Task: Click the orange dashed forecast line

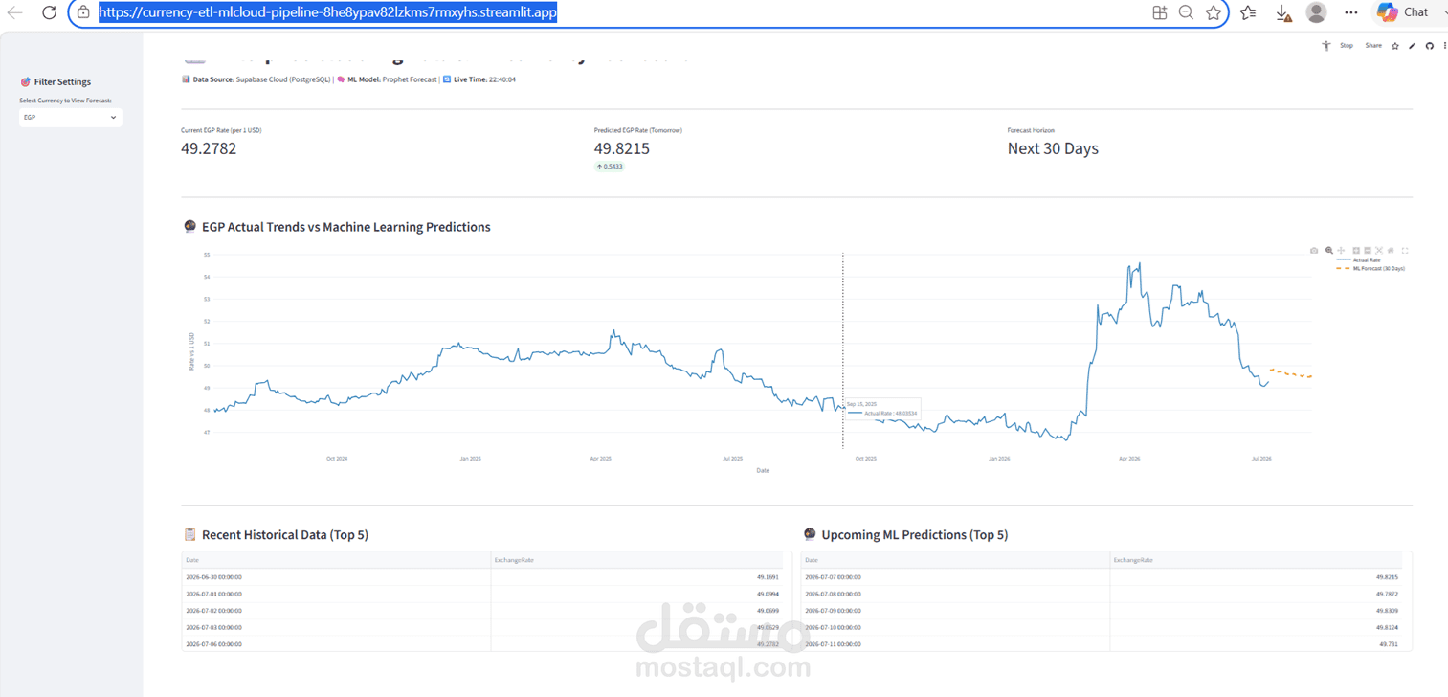Action: [x=1291, y=373]
